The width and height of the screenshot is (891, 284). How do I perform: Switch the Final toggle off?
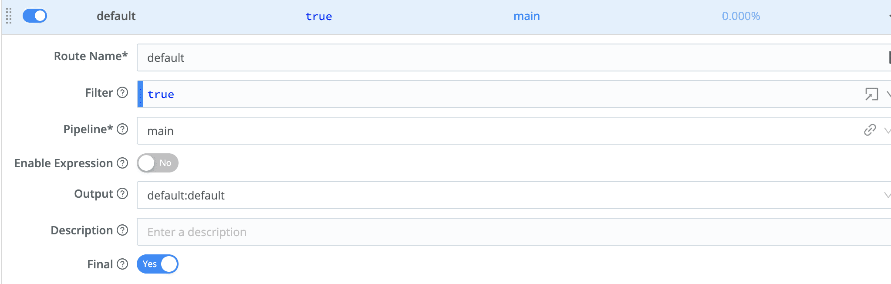[x=157, y=264]
